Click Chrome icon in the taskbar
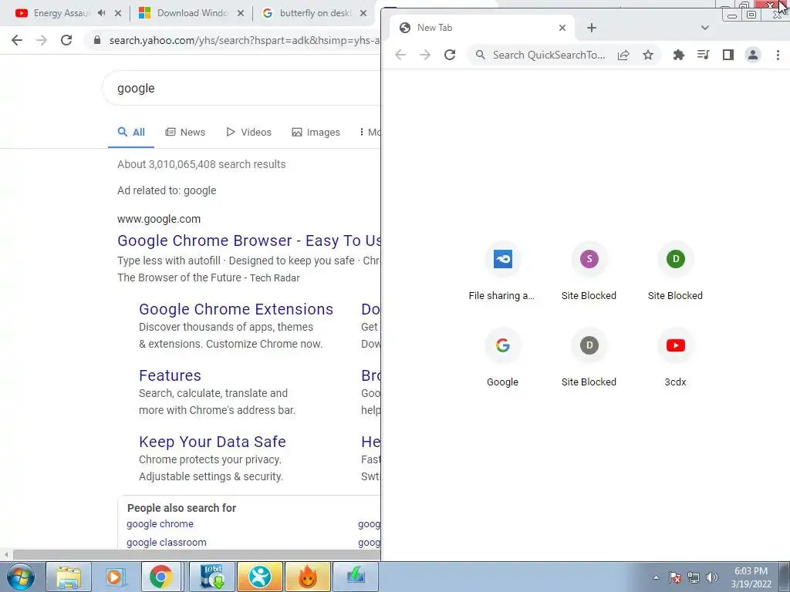 160,577
